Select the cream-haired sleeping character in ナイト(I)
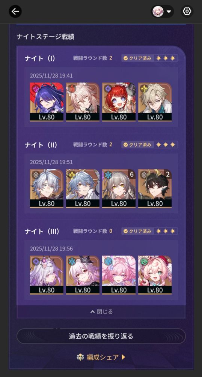 point(83,102)
